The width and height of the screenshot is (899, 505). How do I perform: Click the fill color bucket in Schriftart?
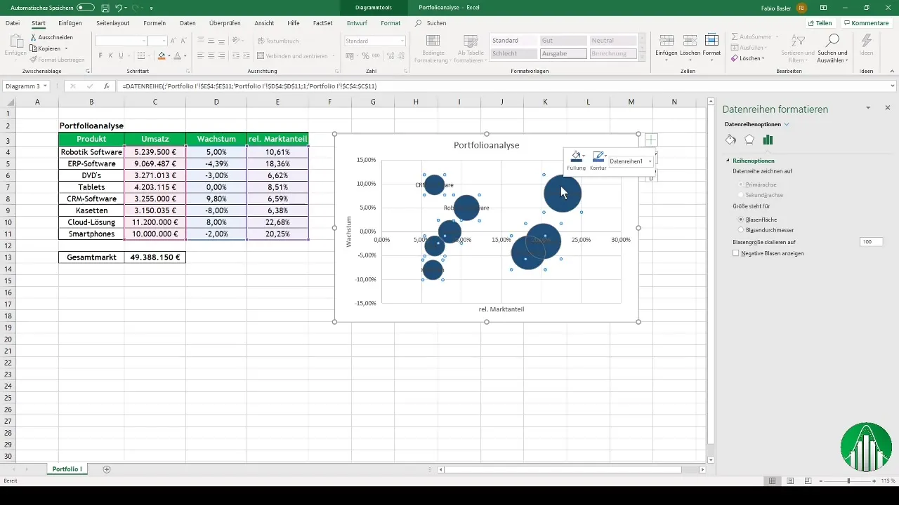point(161,56)
